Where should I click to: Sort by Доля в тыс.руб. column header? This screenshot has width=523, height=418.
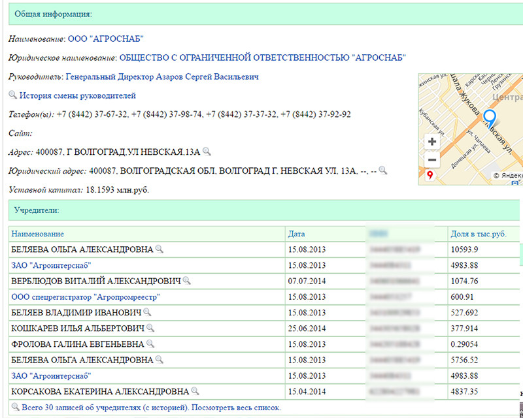pyautogui.click(x=479, y=234)
